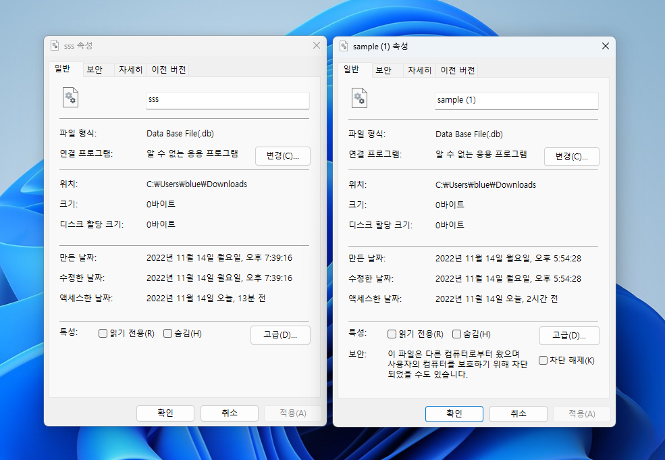Screen dimensions: 665x460
Task: Open 이전 버전 tab in sample (1) window
Action: click(x=458, y=70)
